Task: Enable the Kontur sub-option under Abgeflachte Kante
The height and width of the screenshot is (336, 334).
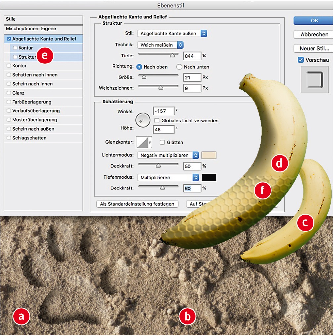Action: pos(15,48)
